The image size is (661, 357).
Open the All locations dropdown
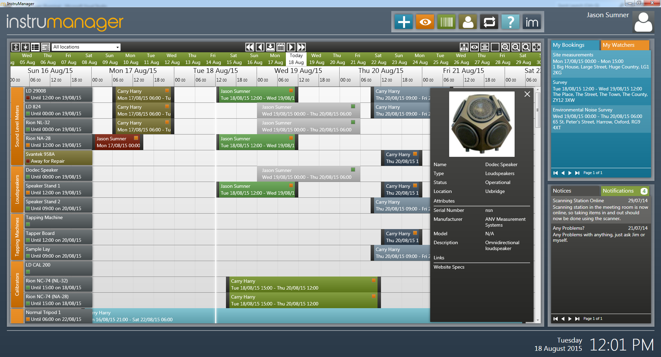86,47
